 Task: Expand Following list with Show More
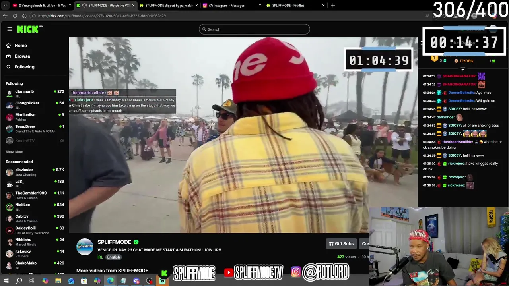pos(14,152)
